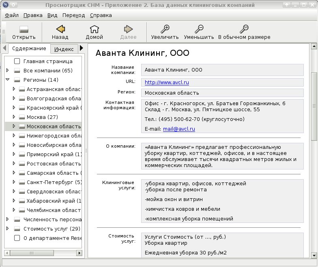Click the sticky button next to window icon
318x267 pixels.
13,5
